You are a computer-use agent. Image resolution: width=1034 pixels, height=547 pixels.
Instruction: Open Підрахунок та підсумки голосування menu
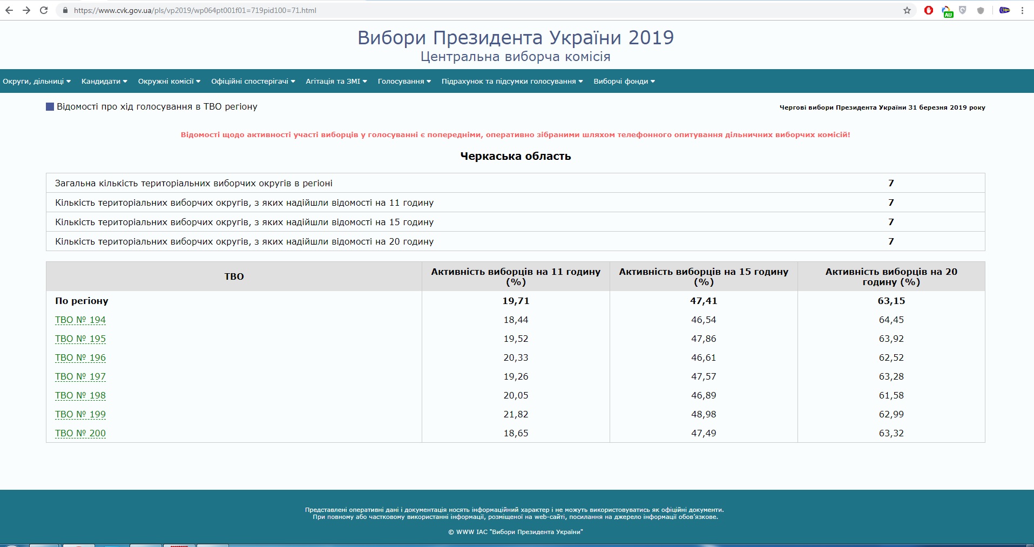click(x=512, y=82)
